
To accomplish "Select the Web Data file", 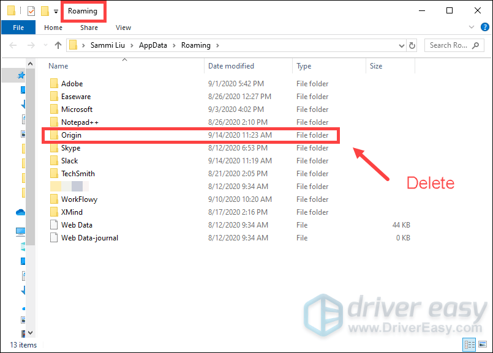I will pos(77,225).
